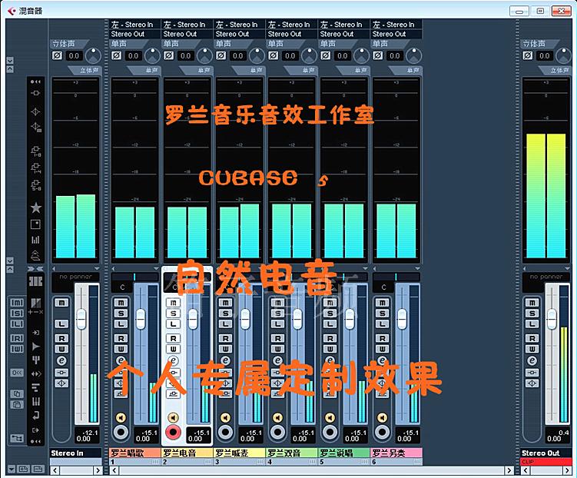Click the Stereo Out channel name
Viewport: 577px width, 478px height.
pyautogui.click(x=546, y=453)
